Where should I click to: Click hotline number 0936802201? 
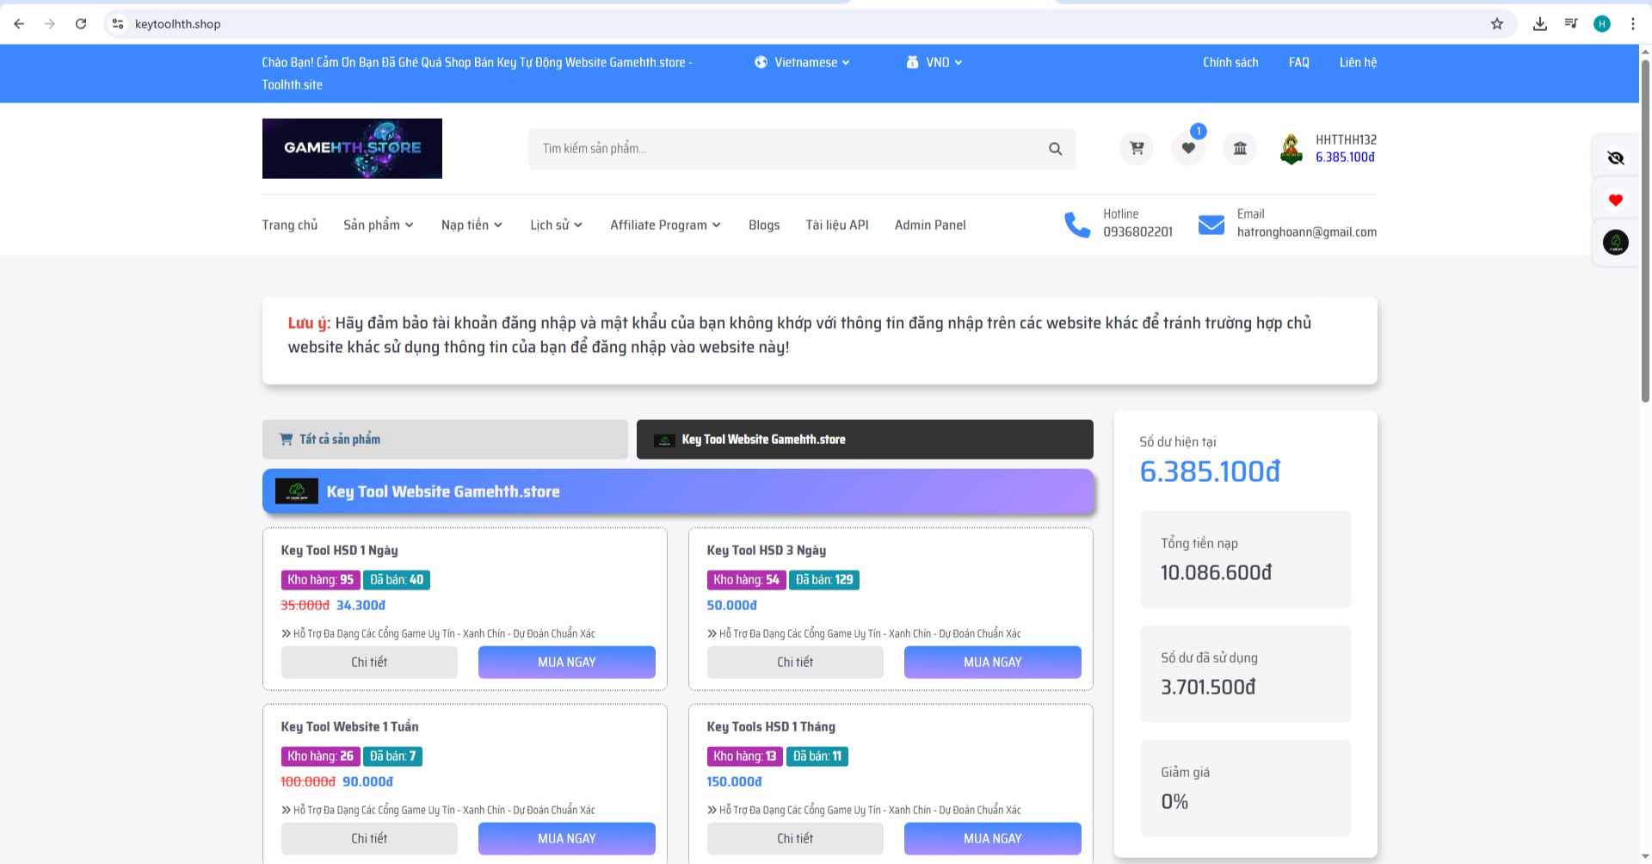1137,231
